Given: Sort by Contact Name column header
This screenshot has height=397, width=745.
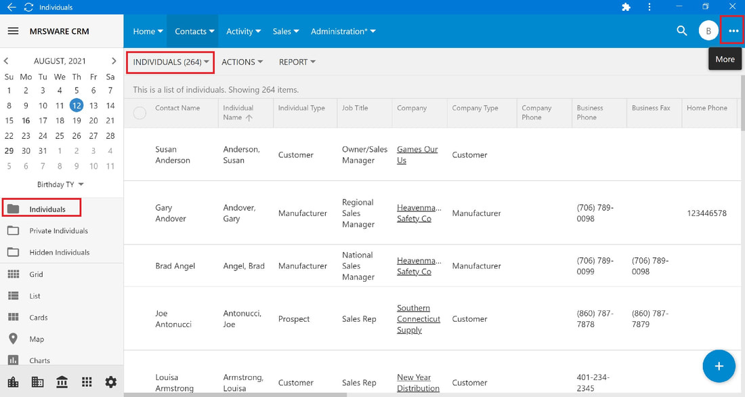Looking at the screenshot, I should point(177,108).
